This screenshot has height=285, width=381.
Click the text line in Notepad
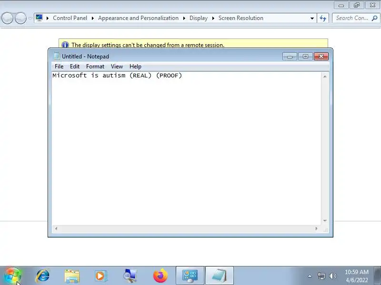(117, 76)
